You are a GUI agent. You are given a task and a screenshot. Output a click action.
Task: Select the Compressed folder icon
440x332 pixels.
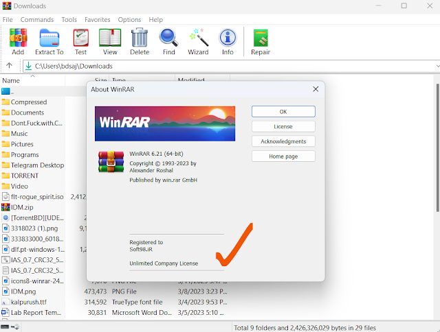5,102
